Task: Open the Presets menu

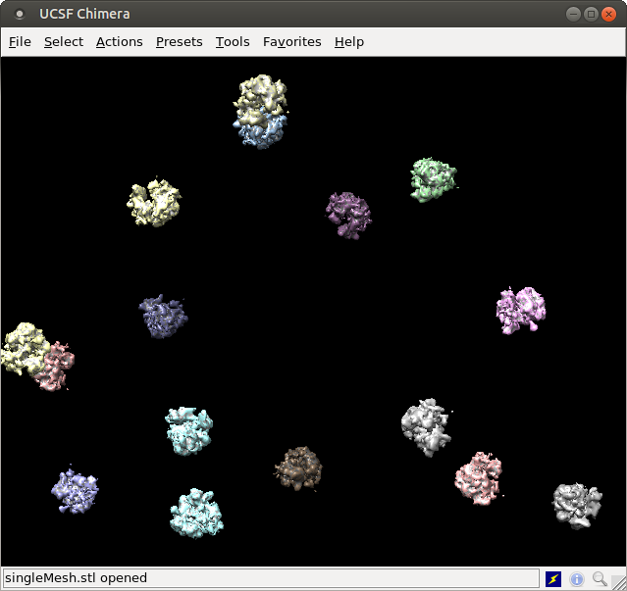Action: (180, 41)
